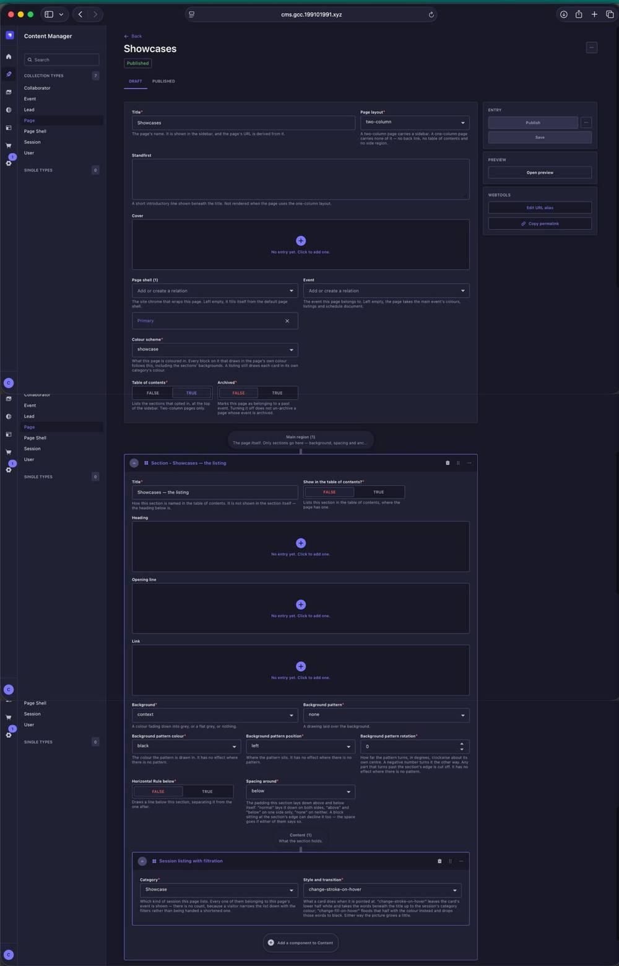The image size is (619, 966).
Task: Open more options on Section - Showcases component
Action: (x=469, y=463)
